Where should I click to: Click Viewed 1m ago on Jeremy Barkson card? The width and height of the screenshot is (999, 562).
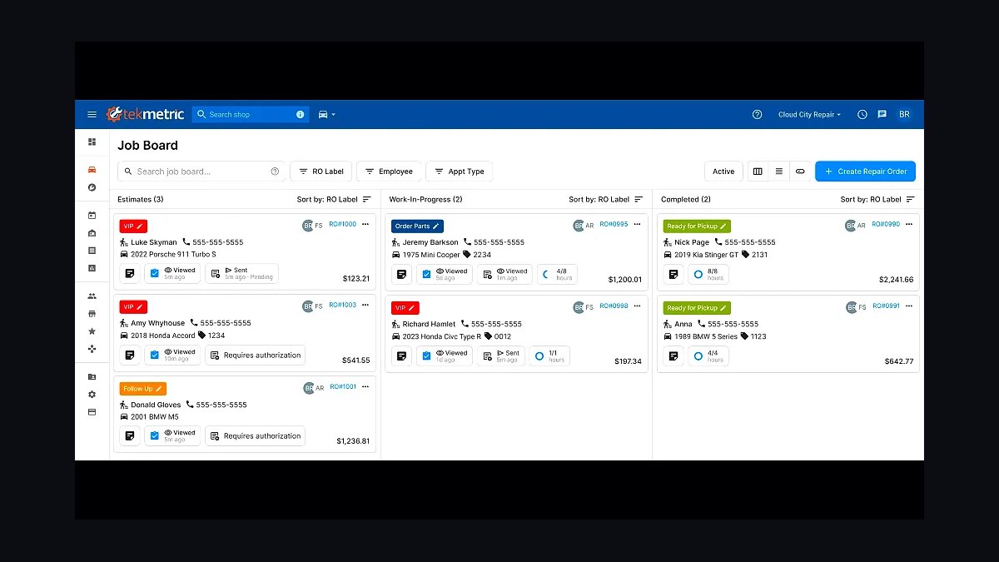[504, 274]
